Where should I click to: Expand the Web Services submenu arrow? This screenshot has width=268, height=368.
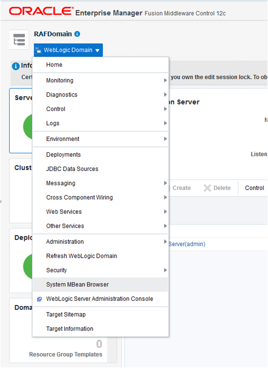165,212
